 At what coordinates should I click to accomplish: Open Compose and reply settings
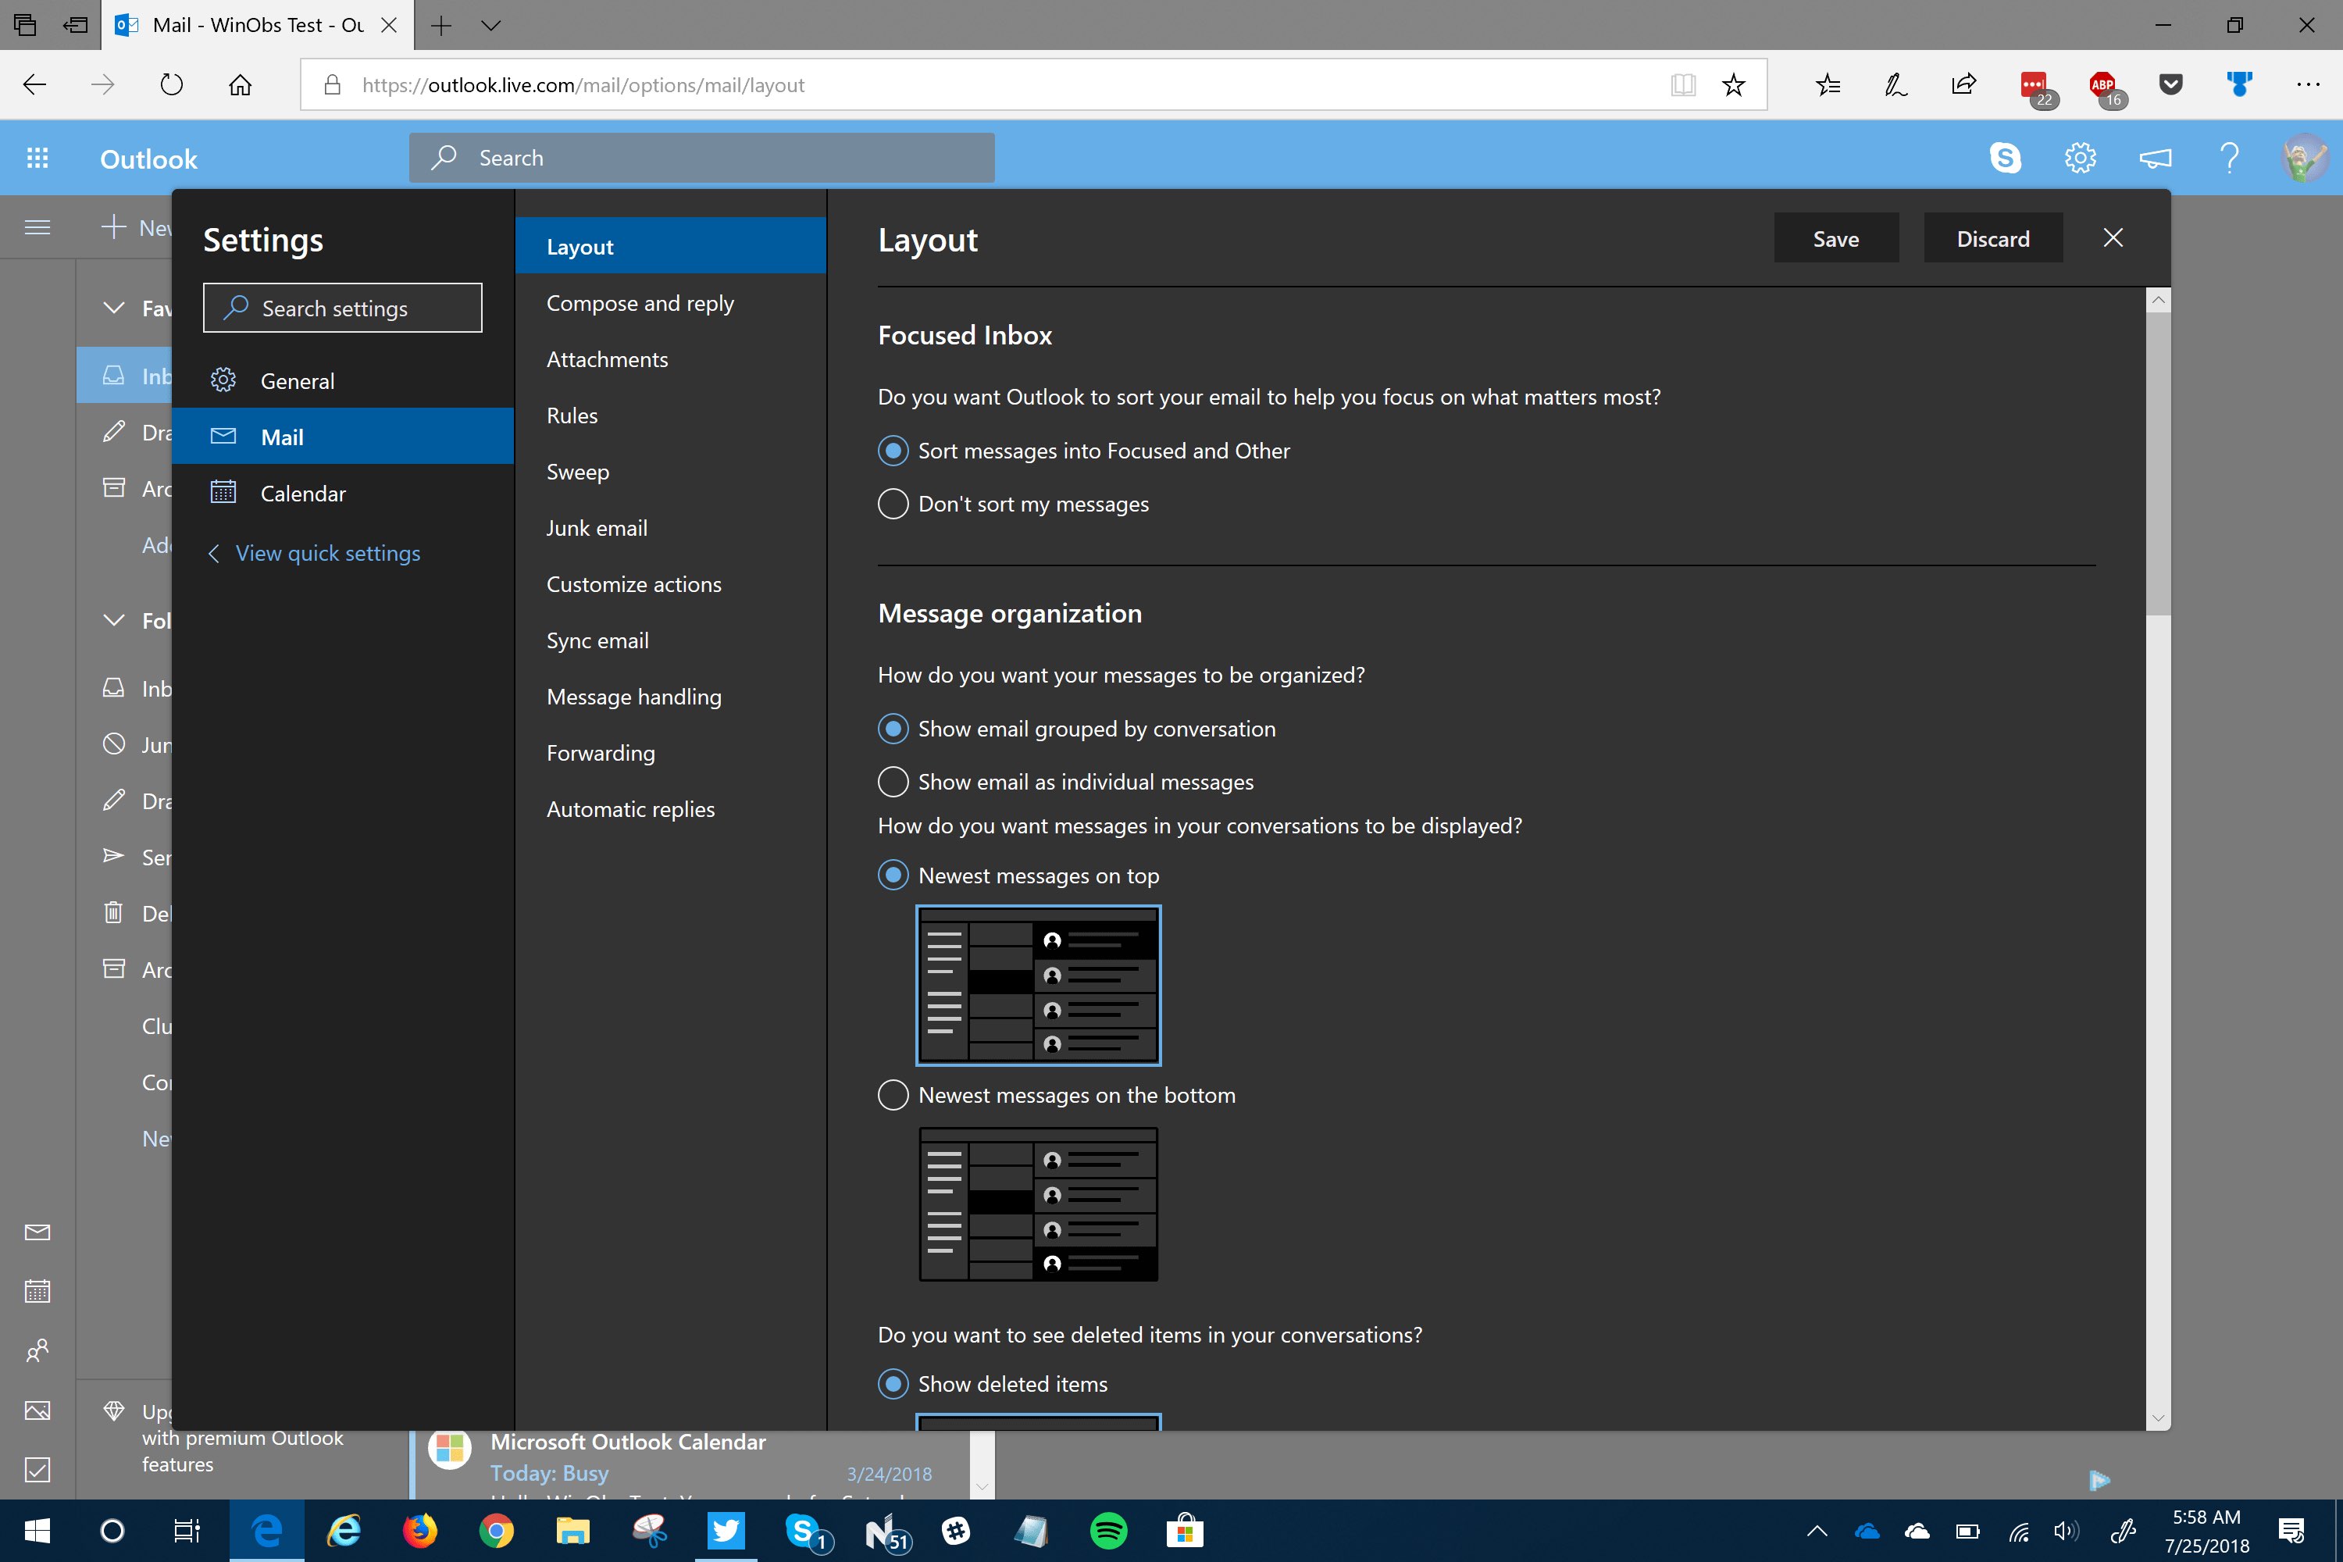click(640, 301)
